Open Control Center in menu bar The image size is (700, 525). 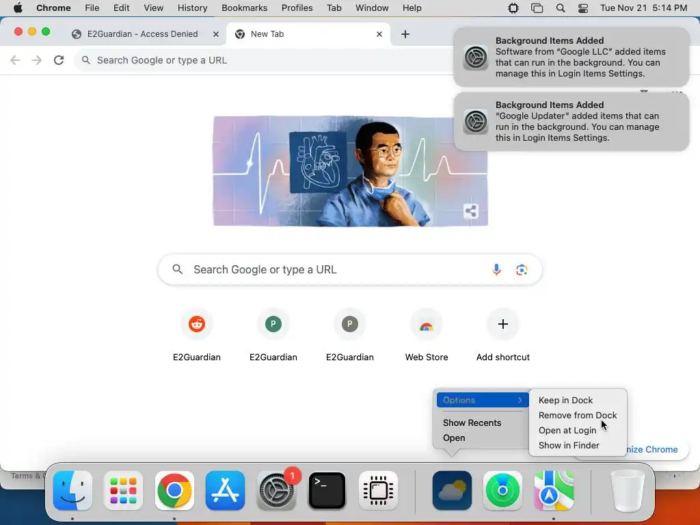click(x=583, y=8)
